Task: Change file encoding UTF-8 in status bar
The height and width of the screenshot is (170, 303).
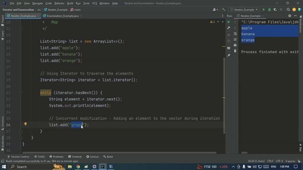Action: (279, 161)
